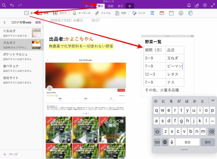Click the メルカリ page thumbnail
This screenshot has height=159, width=217.
36,45
